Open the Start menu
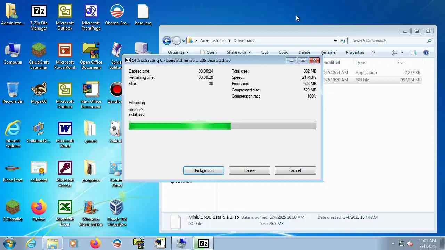The image size is (445, 250). [9, 243]
